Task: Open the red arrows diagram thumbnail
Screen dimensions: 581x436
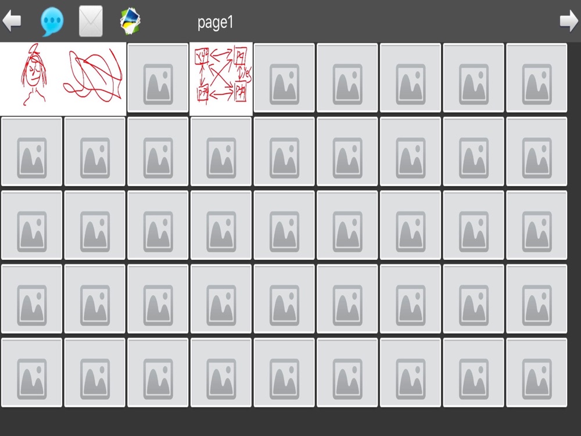Action: 221,78
